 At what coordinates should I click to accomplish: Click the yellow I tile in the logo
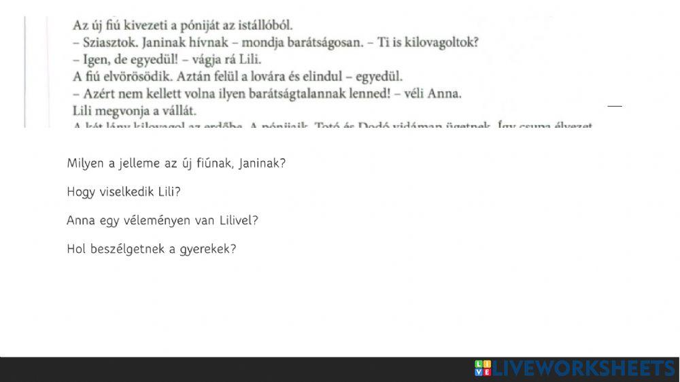[486, 365]
